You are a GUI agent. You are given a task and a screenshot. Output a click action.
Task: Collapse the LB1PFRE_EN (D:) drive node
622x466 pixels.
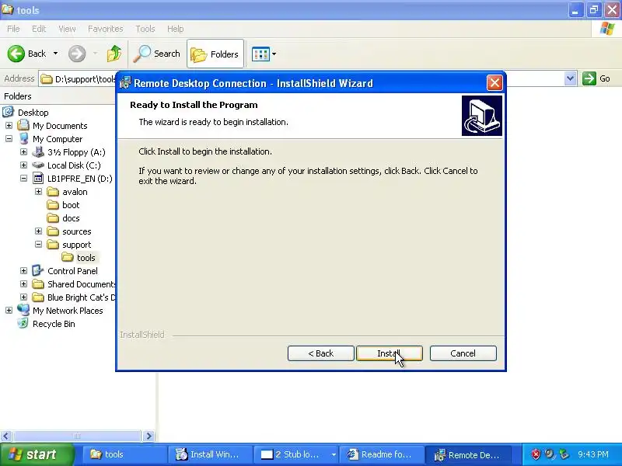point(23,179)
